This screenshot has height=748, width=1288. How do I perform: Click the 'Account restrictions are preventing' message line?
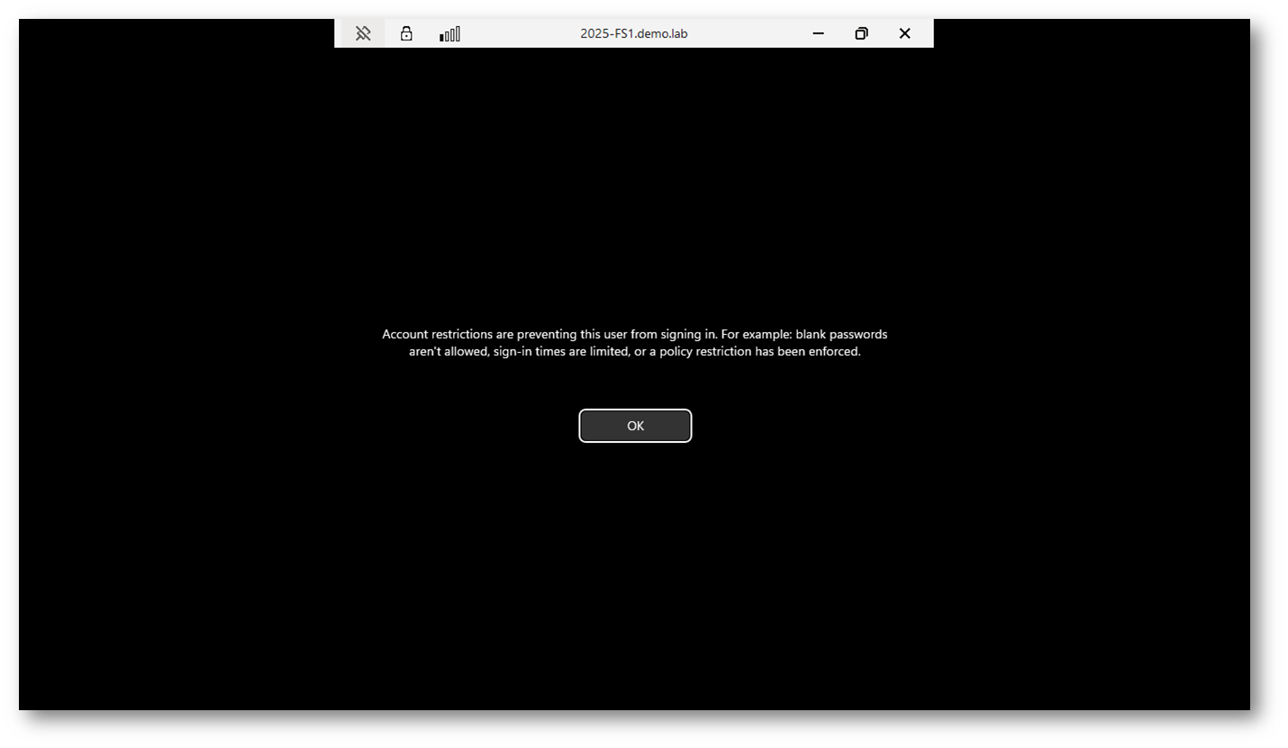pos(635,334)
